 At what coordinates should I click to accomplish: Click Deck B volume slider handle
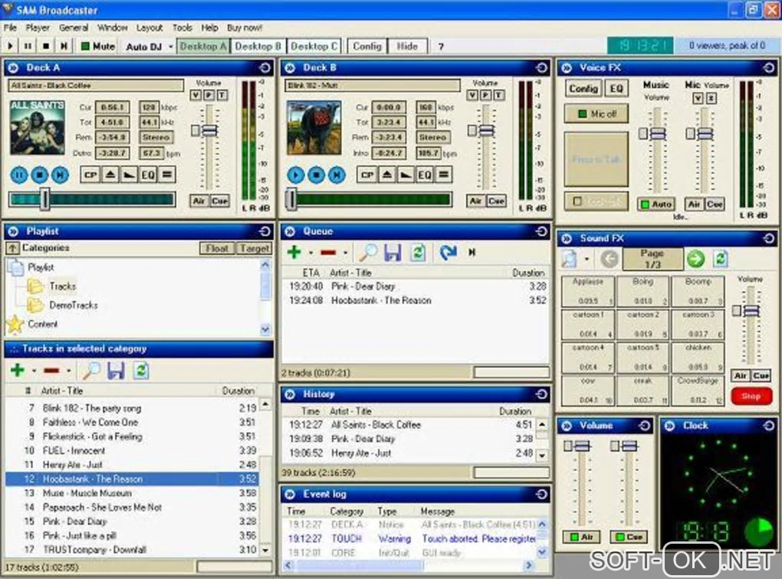(486, 130)
